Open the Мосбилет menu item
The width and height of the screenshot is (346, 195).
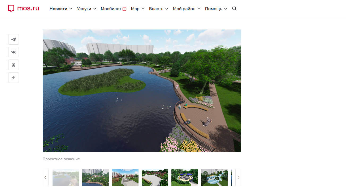point(114,9)
